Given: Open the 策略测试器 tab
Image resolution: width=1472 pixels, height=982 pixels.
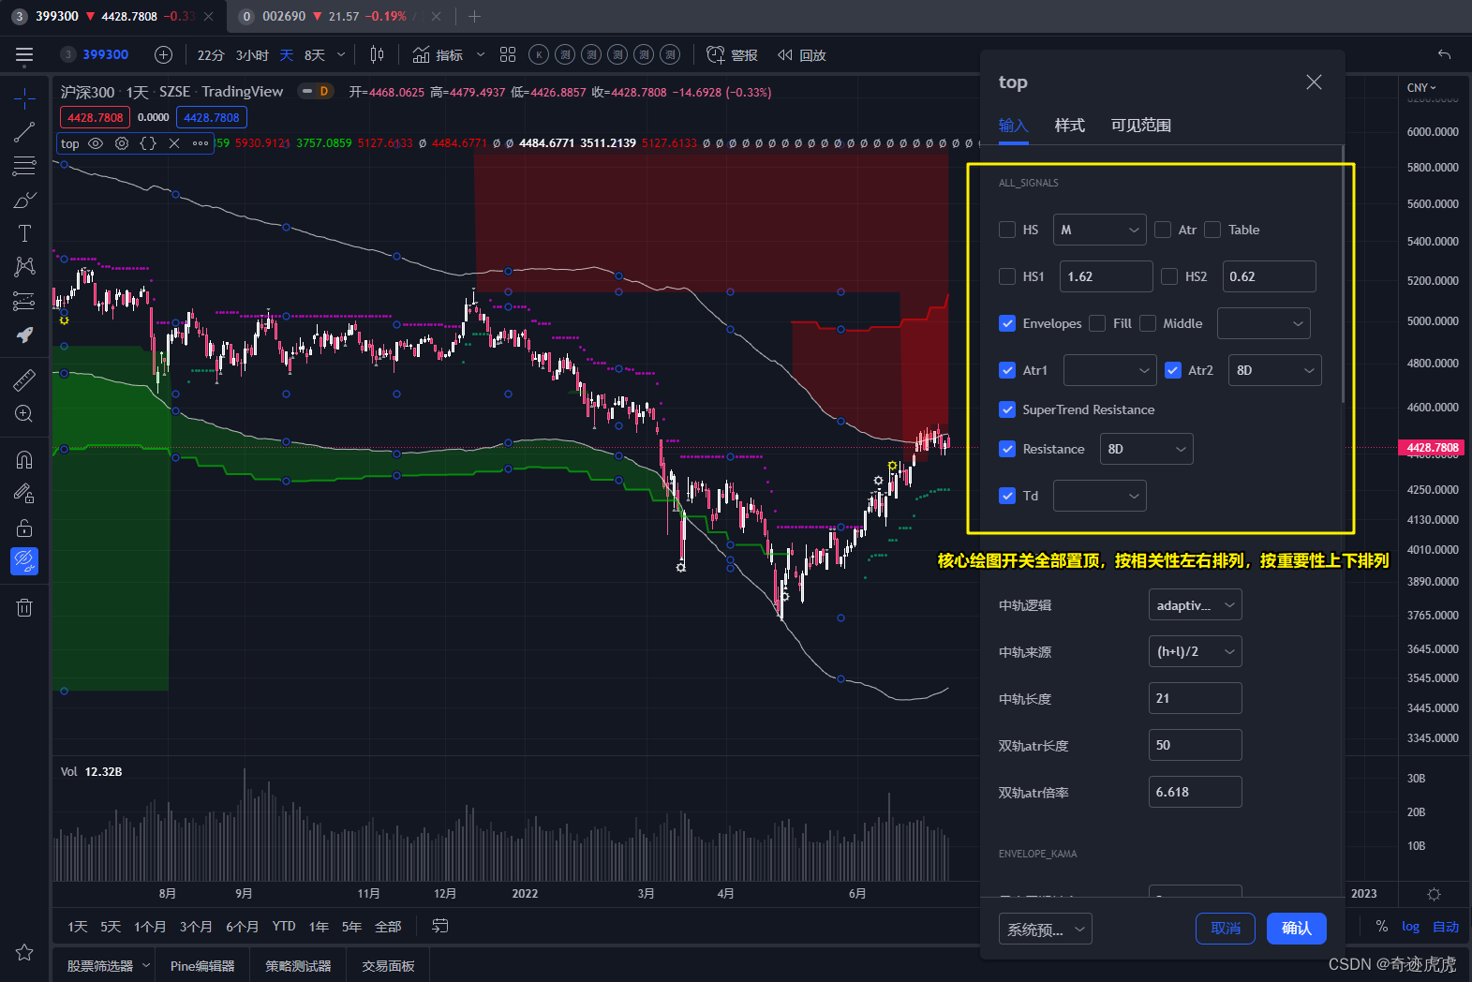Looking at the screenshot, I should pos(298,966).
